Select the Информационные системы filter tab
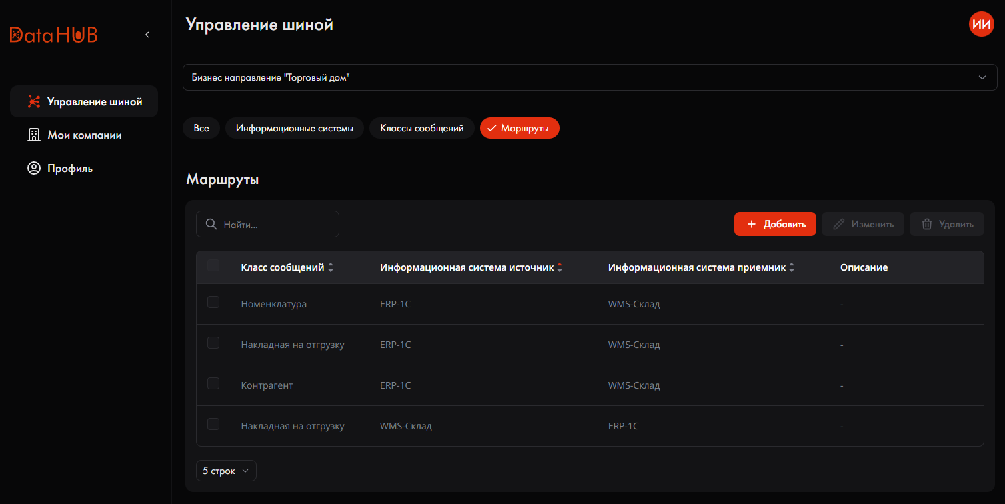This screenshot has width=1005, height=504. pyautogui.click(x=295, y=128)
